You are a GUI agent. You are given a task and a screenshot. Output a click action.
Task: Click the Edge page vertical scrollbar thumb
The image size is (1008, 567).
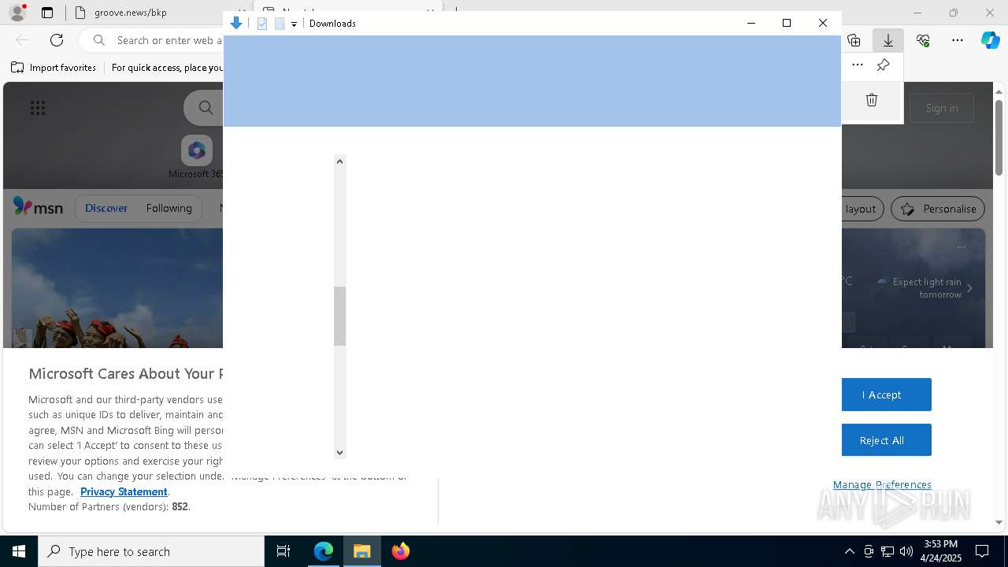point(999,138)
